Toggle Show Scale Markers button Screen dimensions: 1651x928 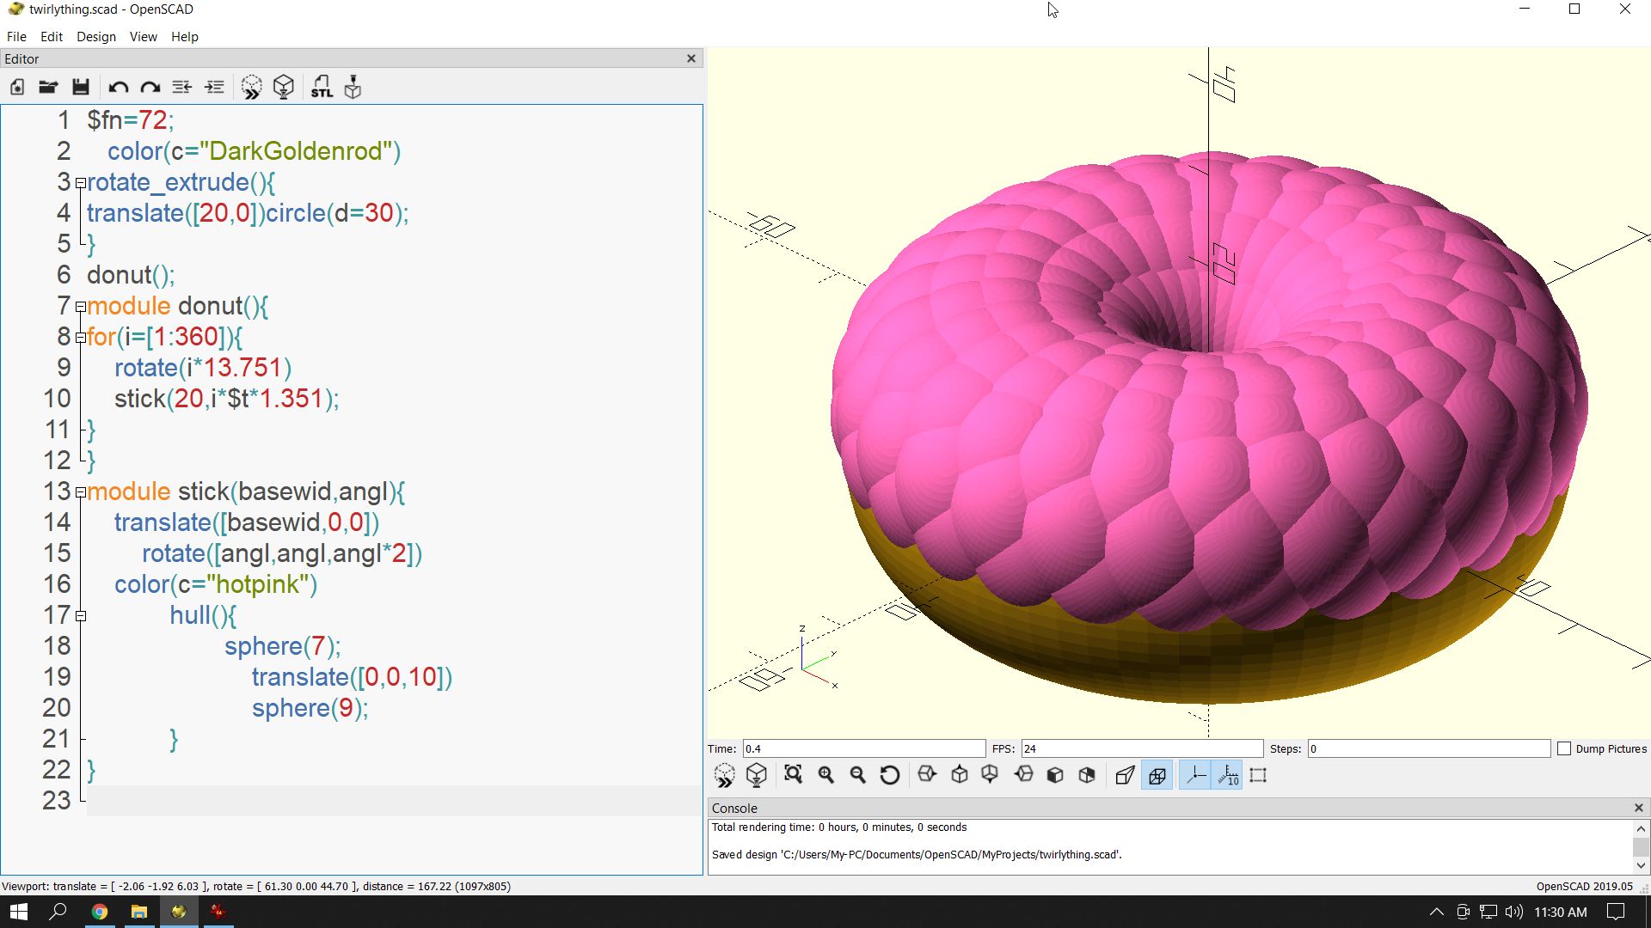click(1228, 775)
